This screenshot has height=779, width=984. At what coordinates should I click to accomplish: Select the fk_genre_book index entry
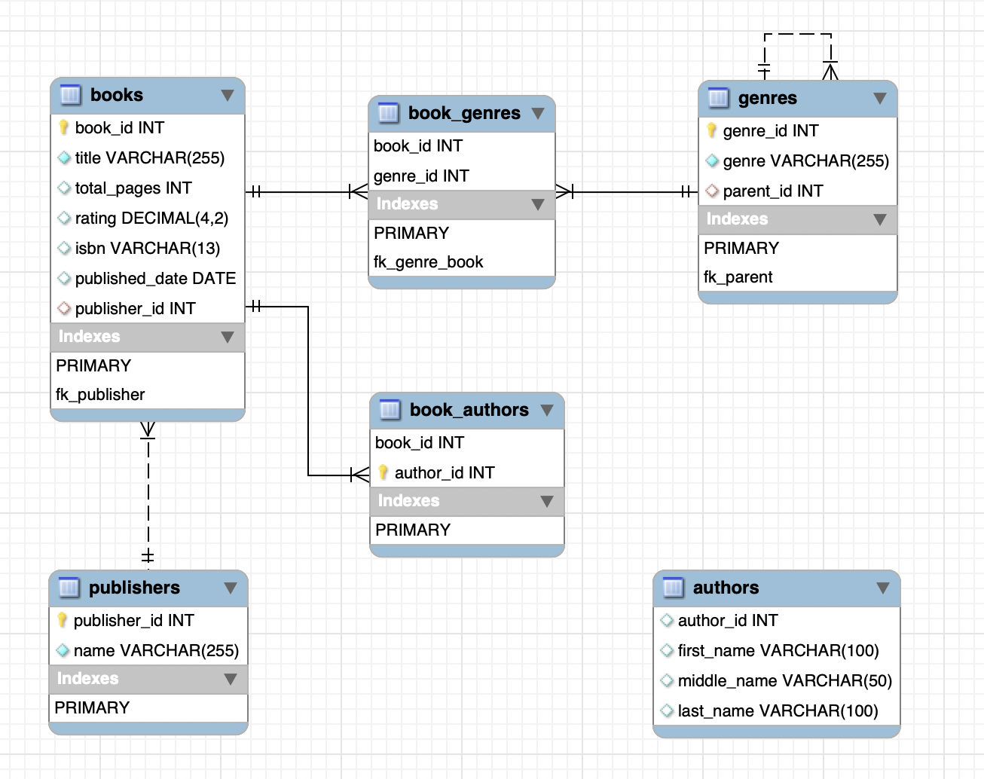point(462,261)
